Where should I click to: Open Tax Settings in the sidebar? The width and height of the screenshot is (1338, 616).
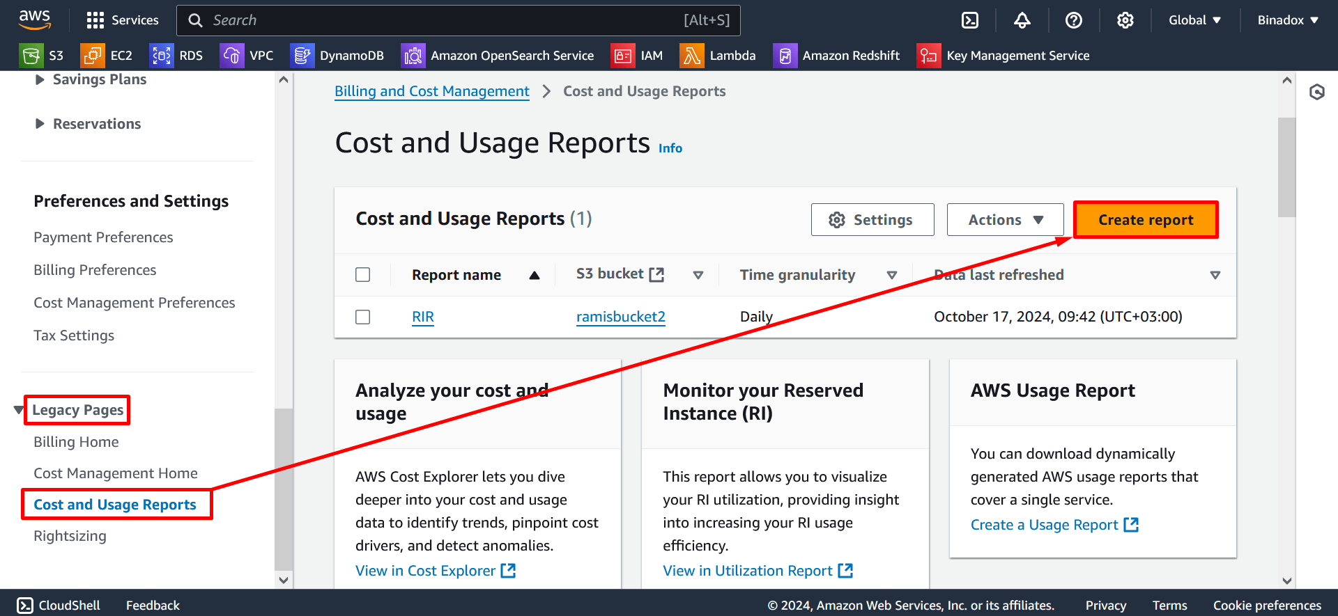pyautogui.click(x=74, y=335)
